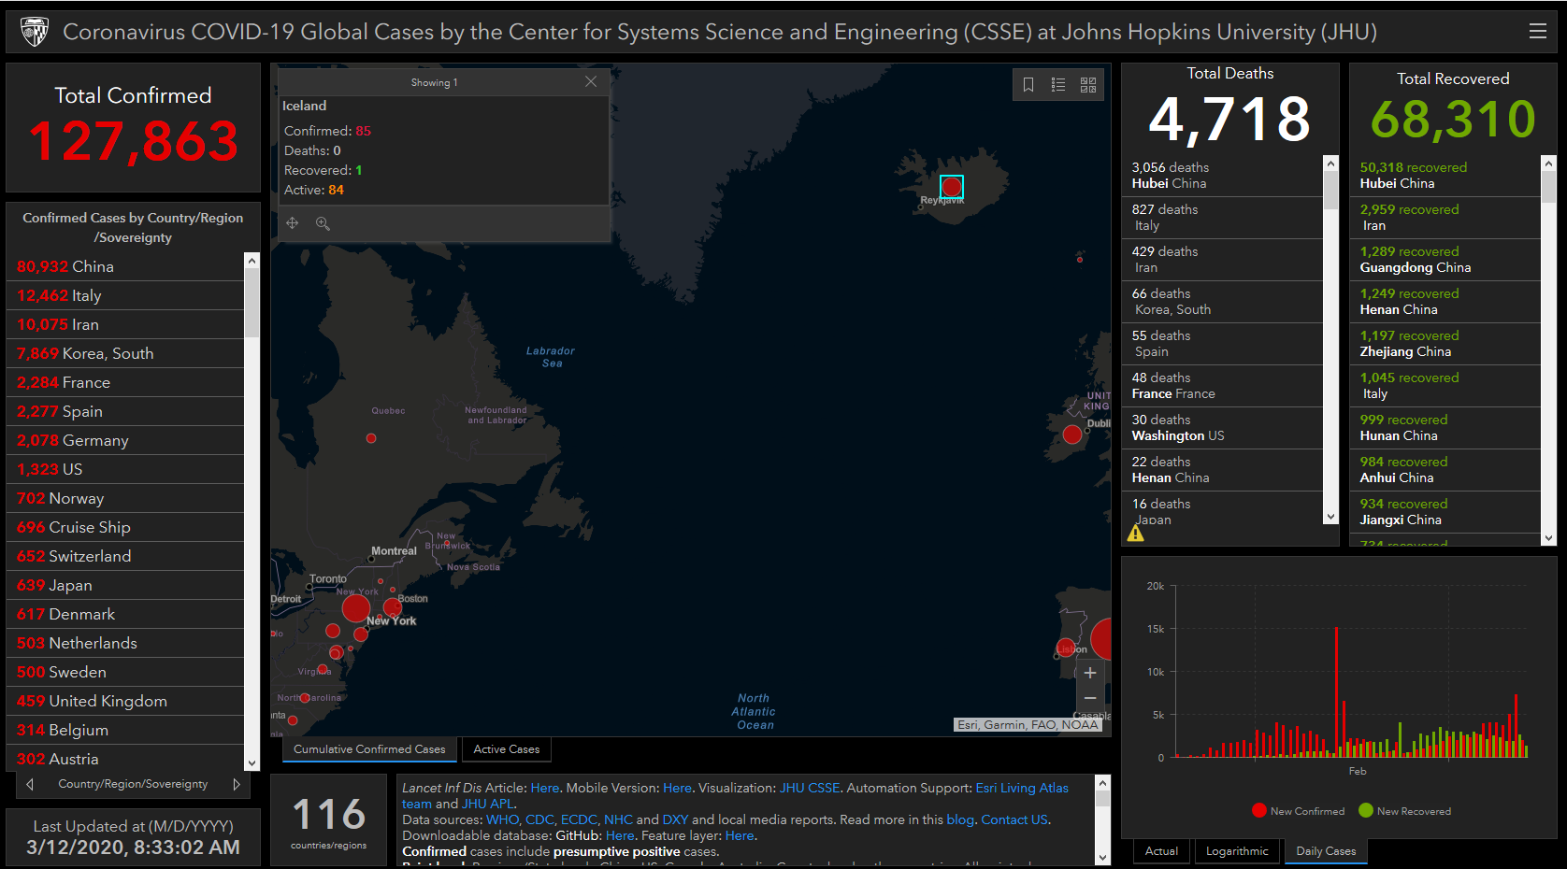Click 1,045 recovered Italy entry

[1445, 386]
